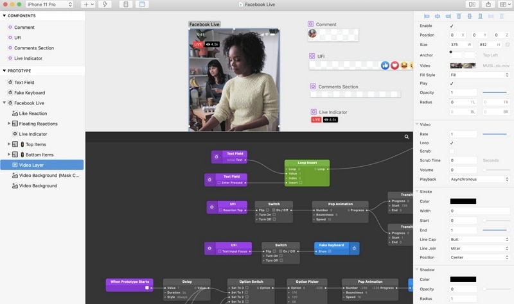
Task: Open the stroke Position Center dropdown
Action: pyautogui.click(x=479, y=258)
